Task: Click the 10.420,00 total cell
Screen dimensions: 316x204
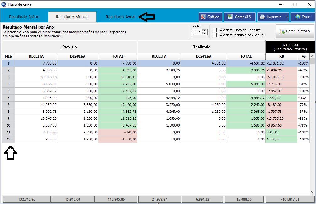Action: 118,105
